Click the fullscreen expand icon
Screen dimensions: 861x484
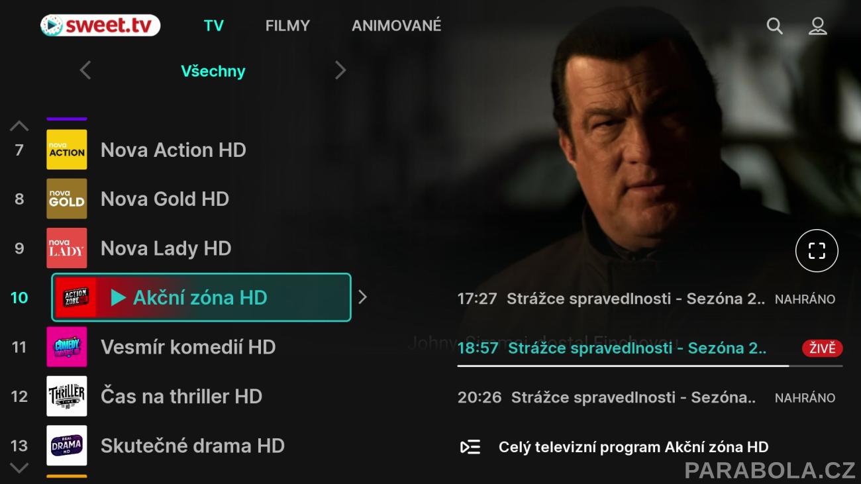pos(817,250)
